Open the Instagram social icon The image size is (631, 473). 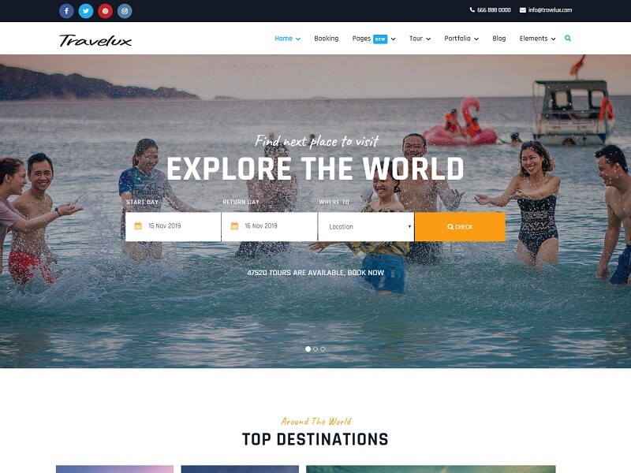(x=125, y=11)
